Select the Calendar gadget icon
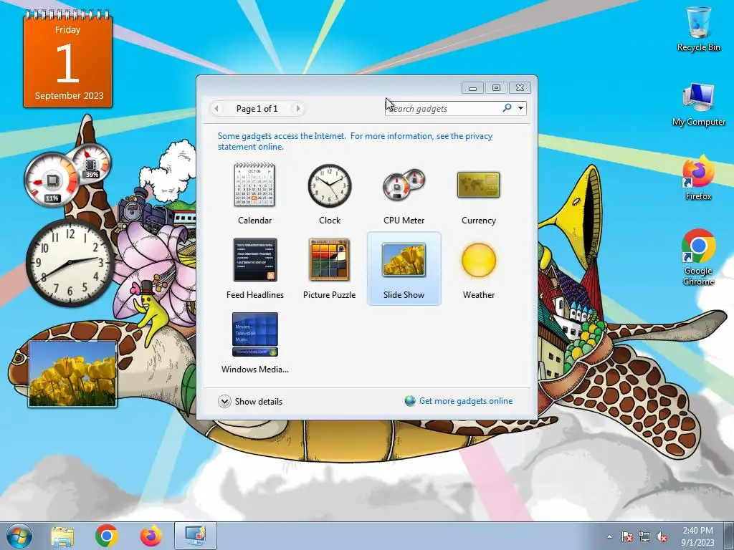The height and width of the screenshot is (550, 734). tap(254, 185)
